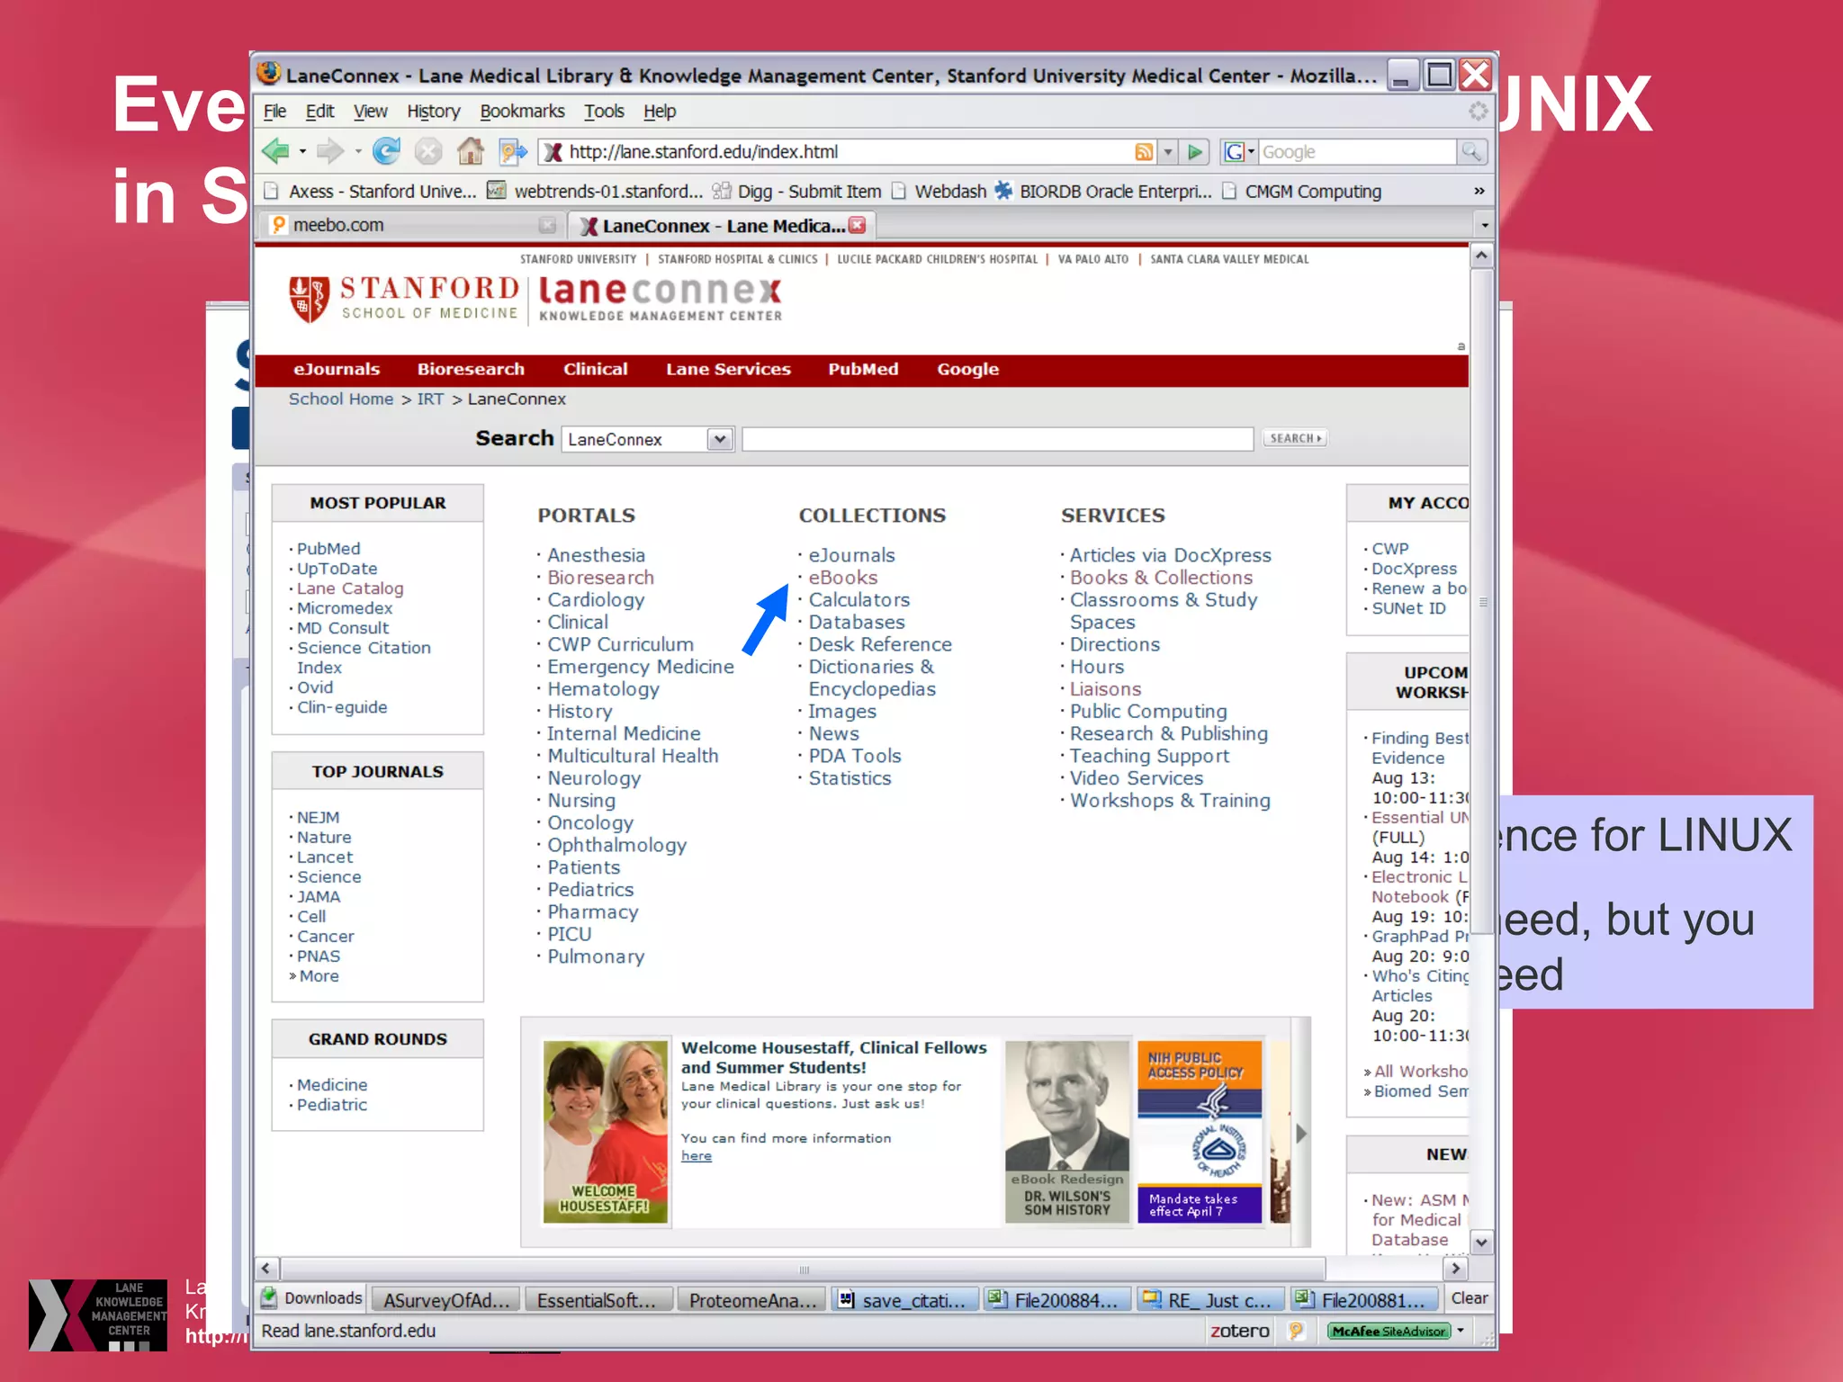
Task: Click the meebo status bar icon
Action: pos(1296,1331)
